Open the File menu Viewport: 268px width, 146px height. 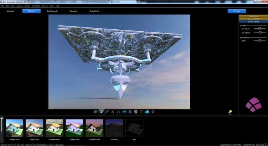tap(2, 6)
